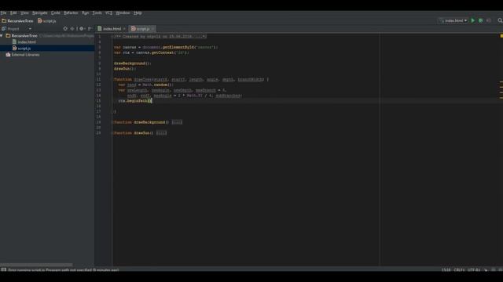Screen dimensions: 503x282
Task: Click the tool windows icon in status bar
Action: pos(3,269)
